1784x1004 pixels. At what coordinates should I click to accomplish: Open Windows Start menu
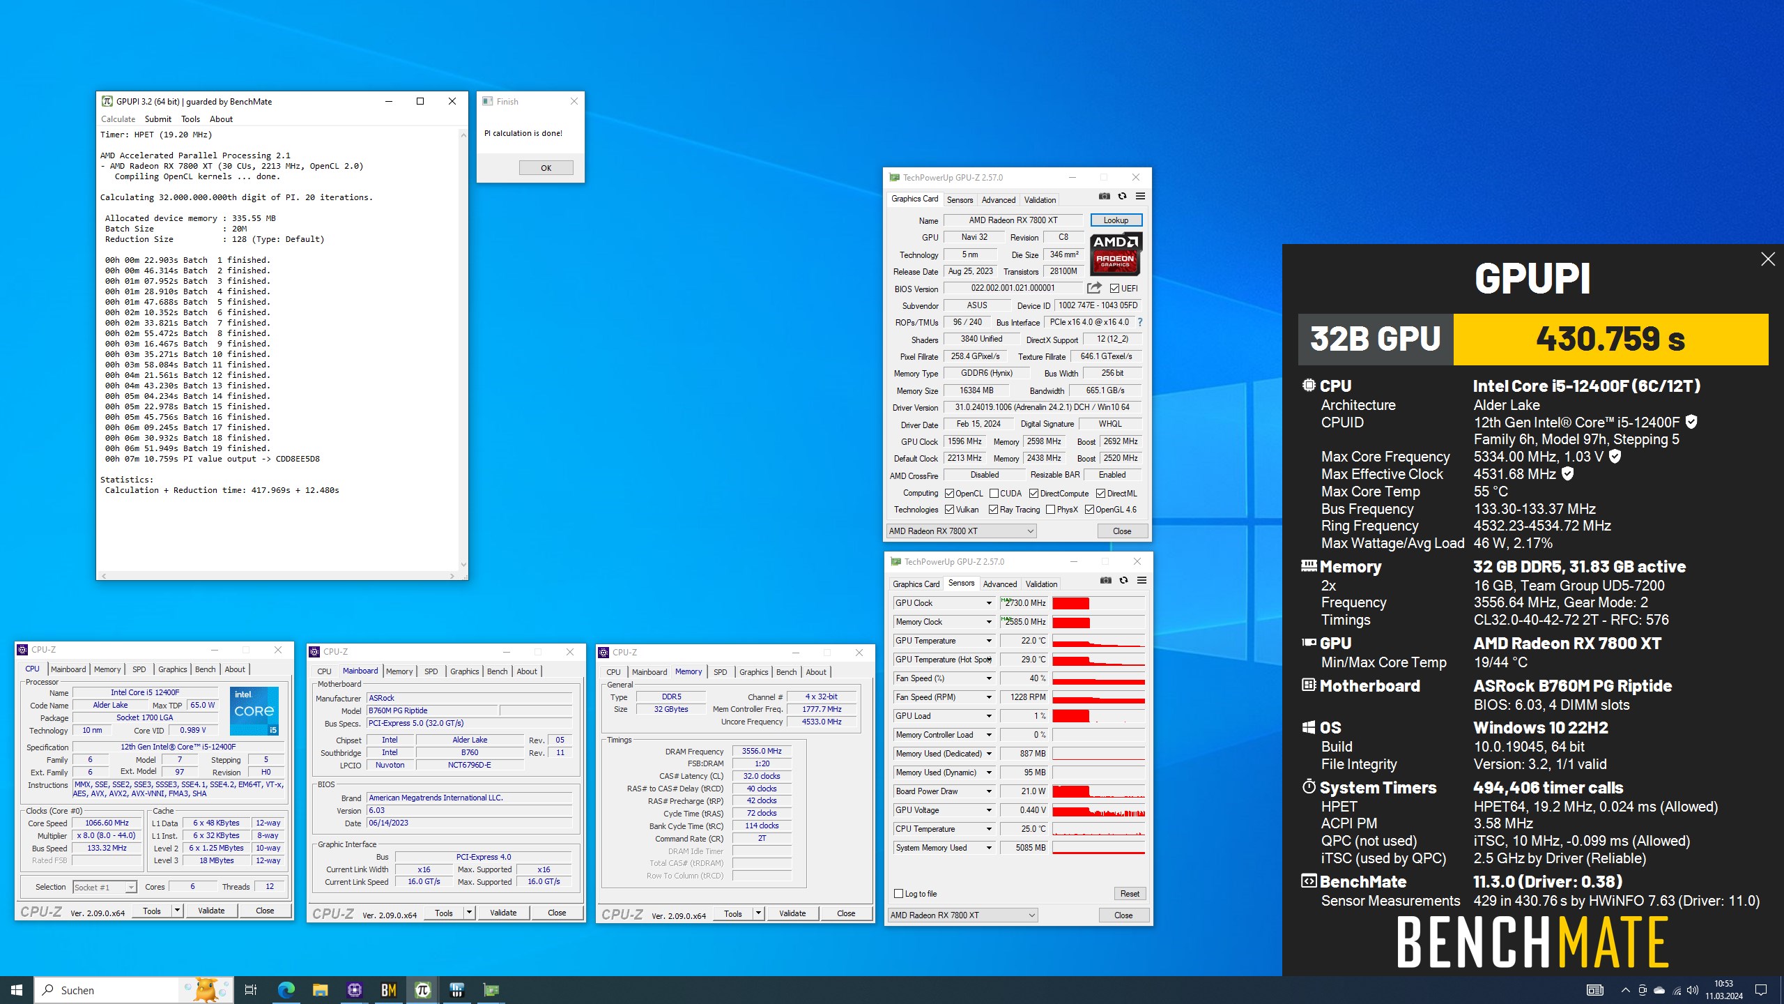click(x=17, y=990)
